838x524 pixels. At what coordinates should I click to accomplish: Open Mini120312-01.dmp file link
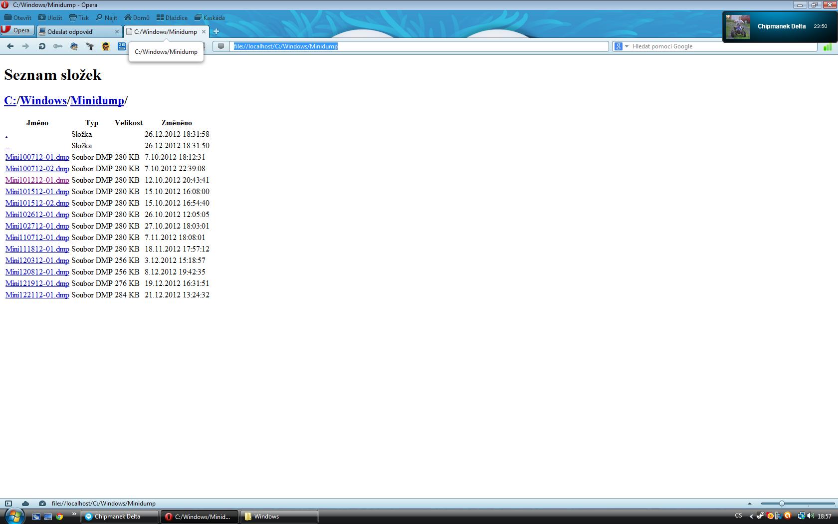click(x=37, y=261)
